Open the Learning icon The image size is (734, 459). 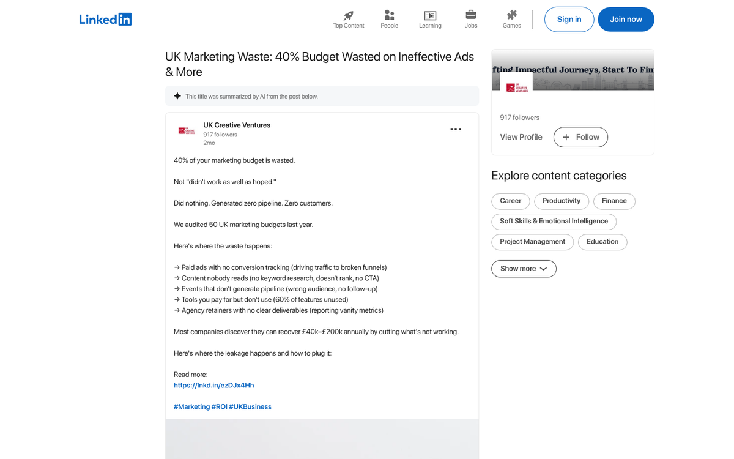[x=430, y=15]
